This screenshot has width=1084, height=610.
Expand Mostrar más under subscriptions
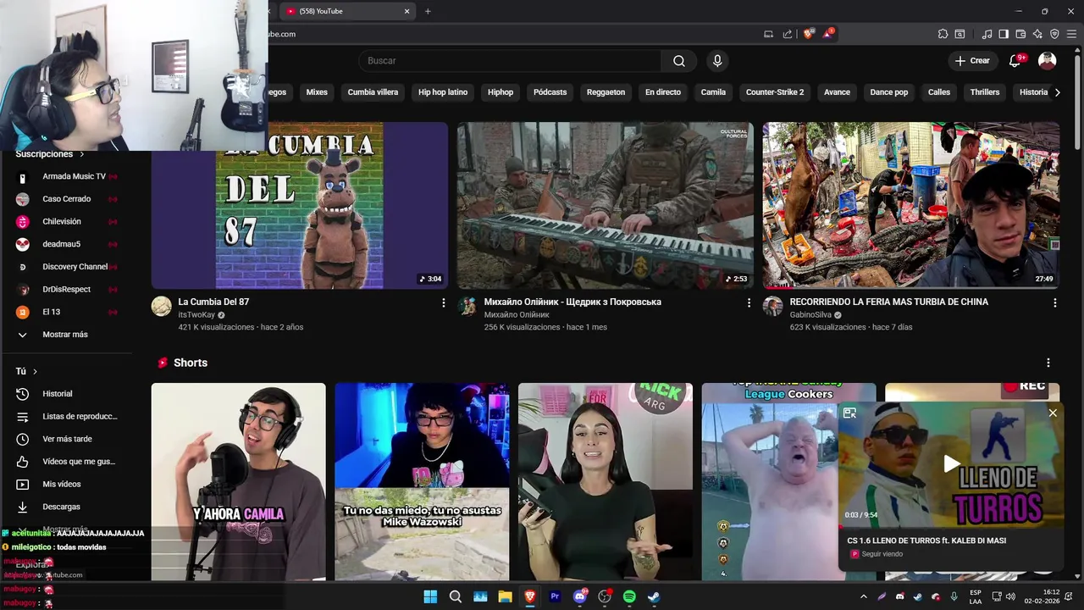[66, 335]
